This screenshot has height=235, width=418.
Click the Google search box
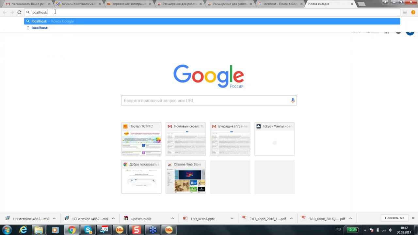pos(209,101)
